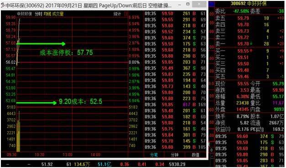Select the 买五 59.46 bid row
The image size is (286, 168).
[x=250, y=76]
